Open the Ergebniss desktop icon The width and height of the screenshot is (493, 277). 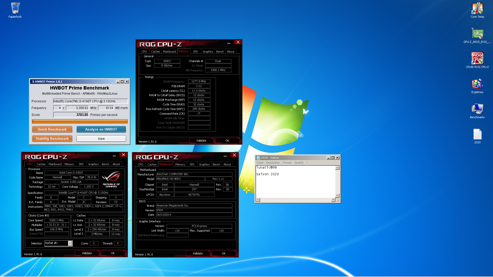(x=477, y=86)
